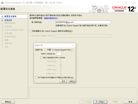
Task: Click the installer's bottom 取消 button
Action: coord(130,102)
